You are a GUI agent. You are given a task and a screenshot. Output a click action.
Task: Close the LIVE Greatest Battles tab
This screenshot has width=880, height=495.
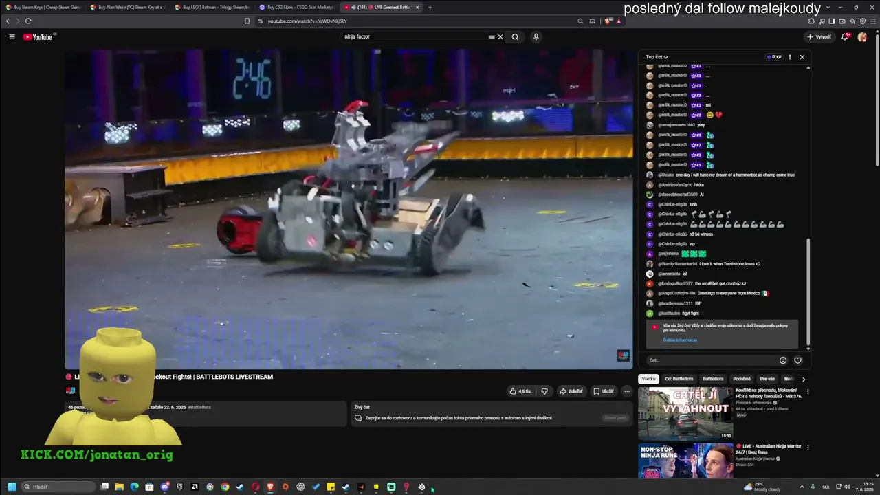click(x=417, y=8)
